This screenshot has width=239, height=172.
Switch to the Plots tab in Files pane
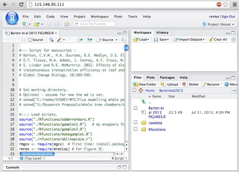150,77
